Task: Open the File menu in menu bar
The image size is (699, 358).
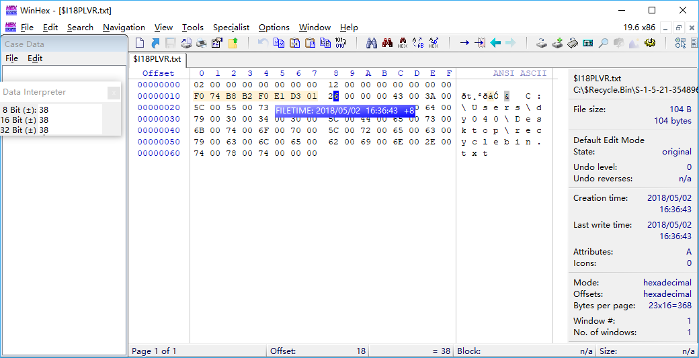Action: pos(27,27)
